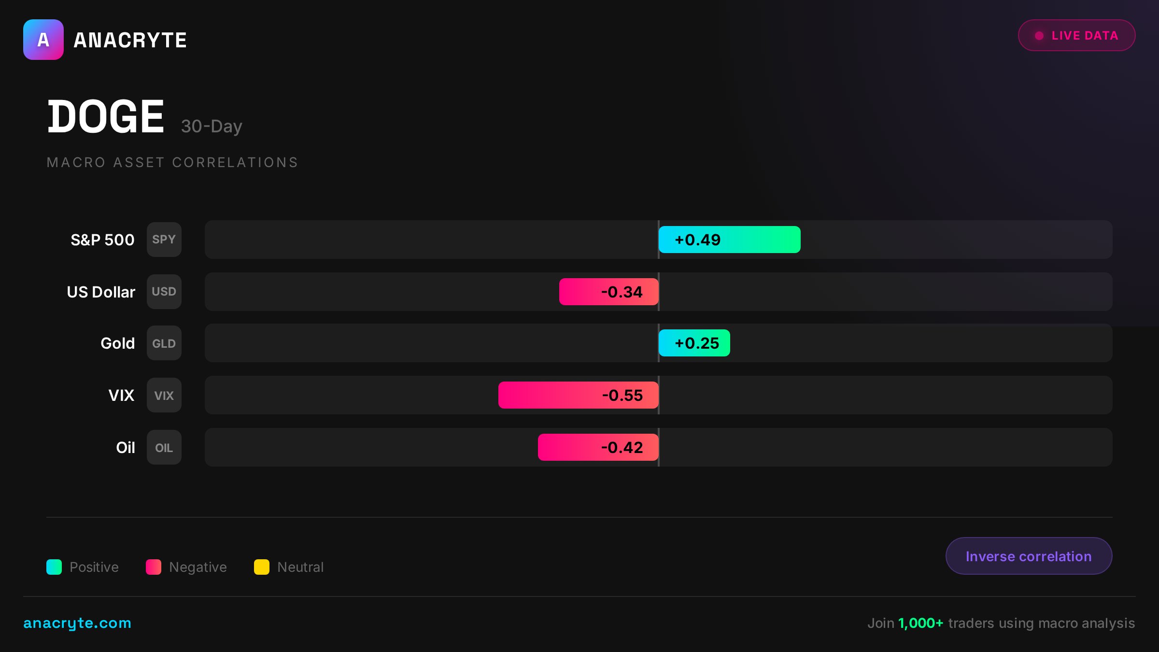Click the 30-Day period label

click(x=212, y=127)
